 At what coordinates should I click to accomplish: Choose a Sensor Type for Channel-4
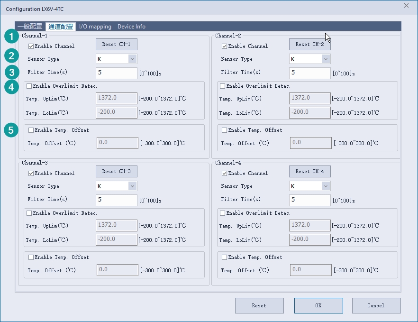coord(310,186)
